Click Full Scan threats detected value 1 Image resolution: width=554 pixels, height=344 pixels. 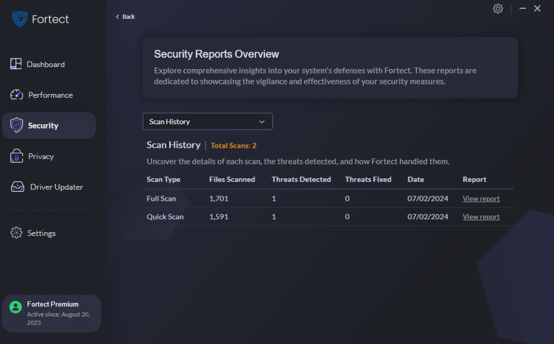click(274, 199)
